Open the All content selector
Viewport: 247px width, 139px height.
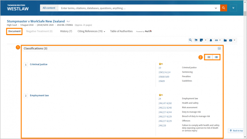pyautogui.click(x=49, y=8)
